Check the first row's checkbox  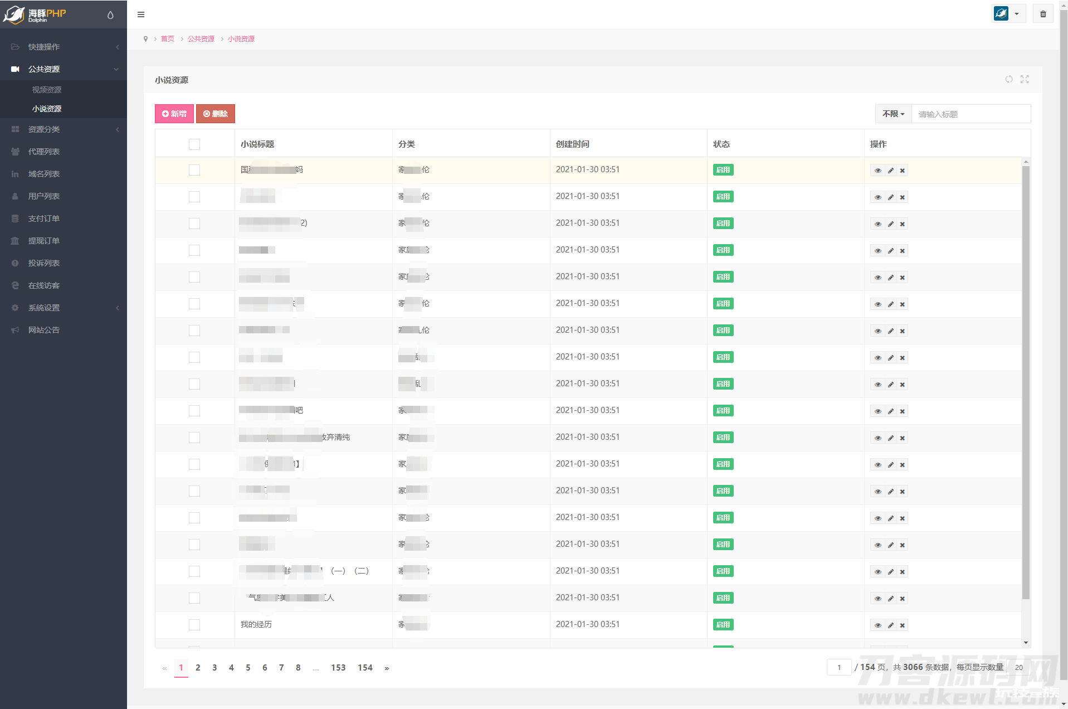(194, 170)
